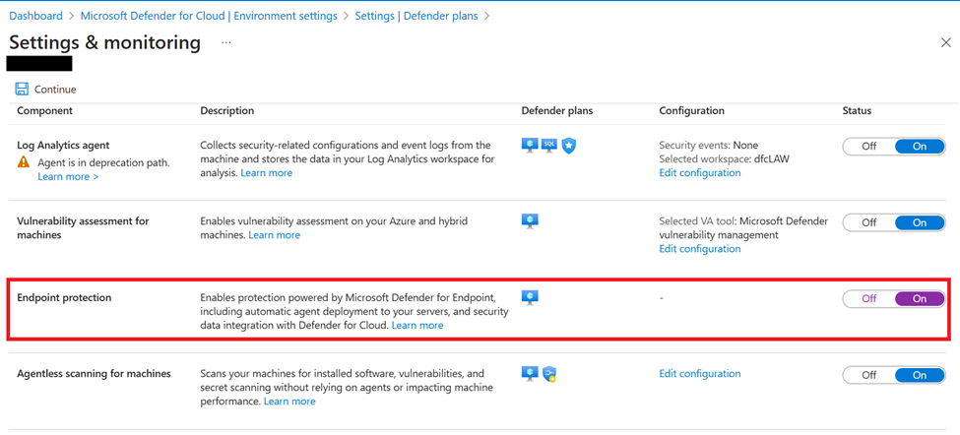This screenshot has width=960, height=435.
Task: Close the Settings & monitoring pane
Action: pos(945,42)
